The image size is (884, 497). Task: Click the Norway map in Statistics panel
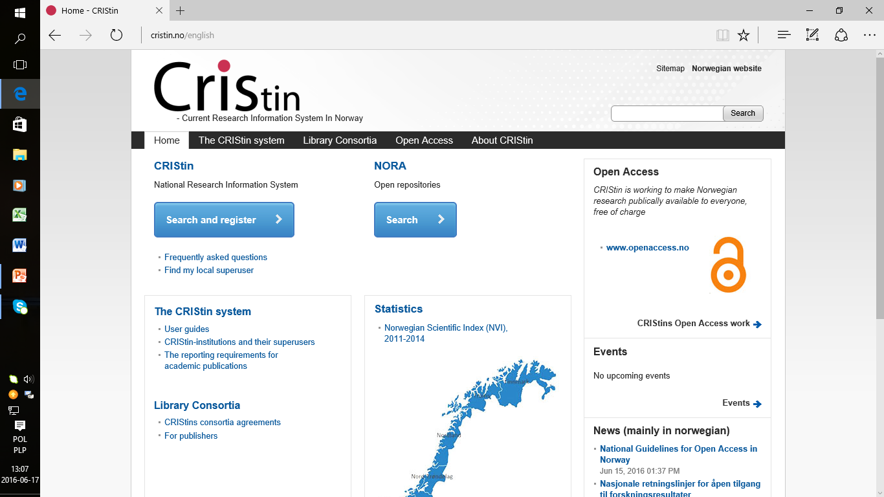click(x=479, y=428)
